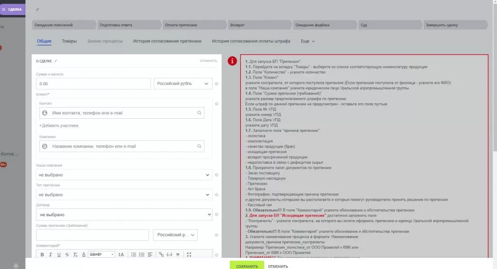Click the Сумма претензии input field
The height and width of the screenshot is (269, 497).
[92, 235]
